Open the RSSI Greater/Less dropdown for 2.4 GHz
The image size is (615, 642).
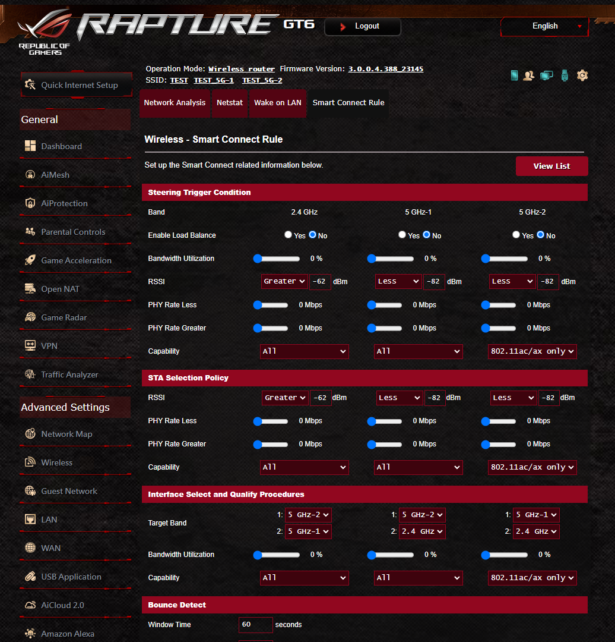tap(284, 281)
